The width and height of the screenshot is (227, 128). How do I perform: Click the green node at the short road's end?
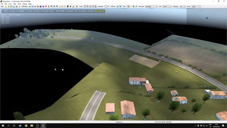pos(101,91)
